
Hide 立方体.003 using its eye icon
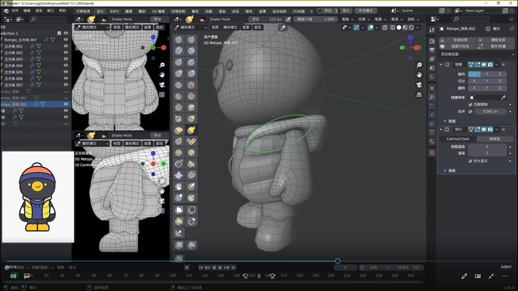point(66,59)
